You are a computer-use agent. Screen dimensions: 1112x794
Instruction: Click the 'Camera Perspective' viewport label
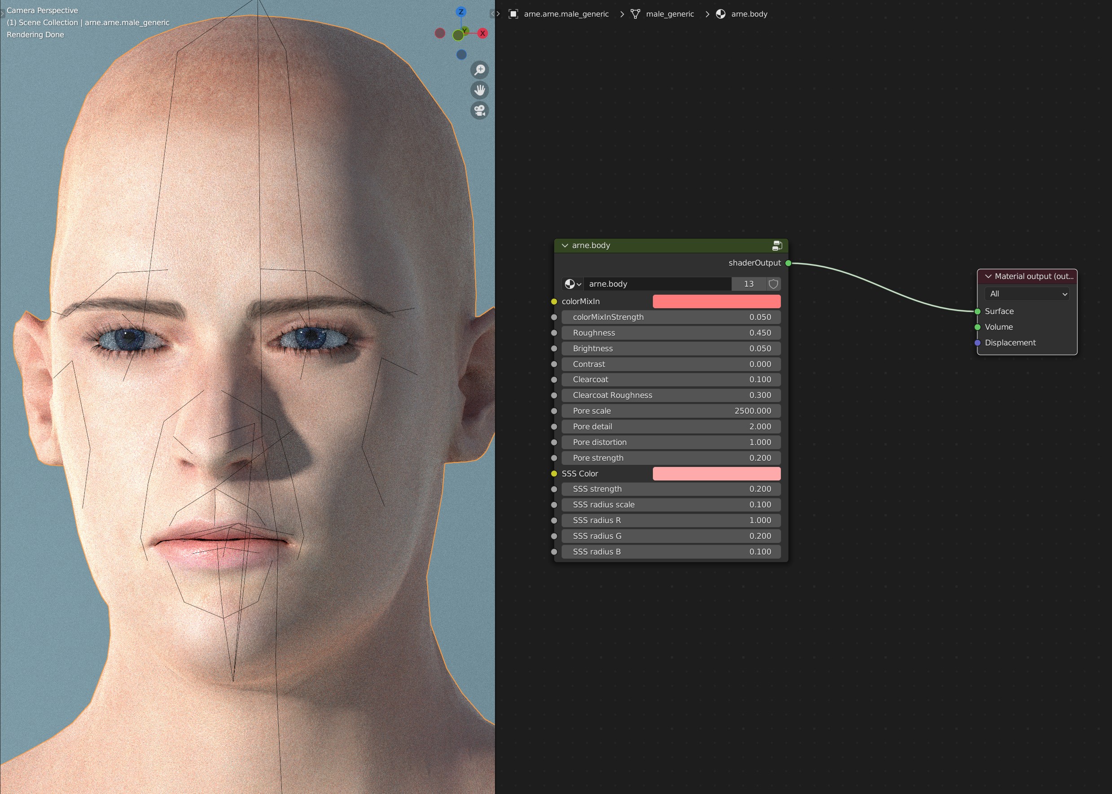click(42, 10)
